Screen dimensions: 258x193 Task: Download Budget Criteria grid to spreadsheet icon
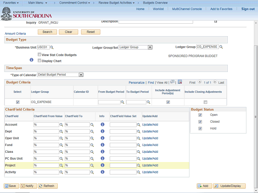click(180, 82)
